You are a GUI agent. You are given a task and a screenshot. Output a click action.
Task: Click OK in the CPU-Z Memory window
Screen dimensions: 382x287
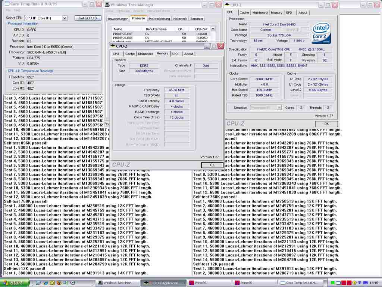212,165
